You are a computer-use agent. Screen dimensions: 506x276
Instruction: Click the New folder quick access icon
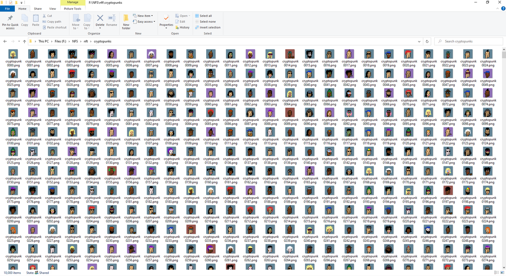16,3
